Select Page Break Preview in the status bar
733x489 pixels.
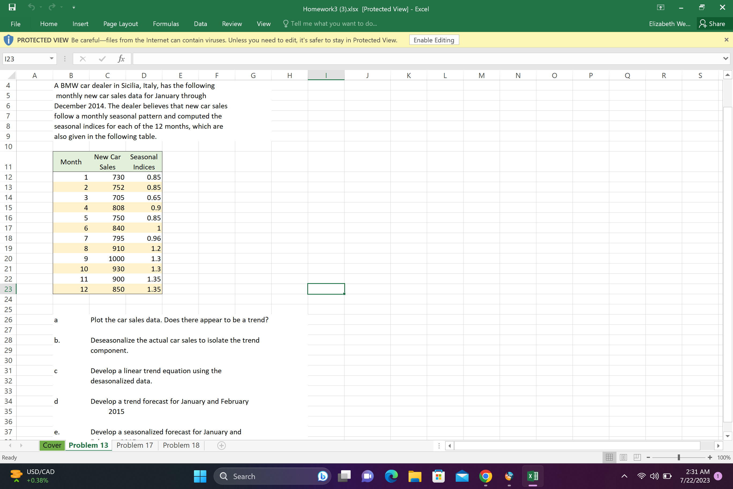click(637, 457)
